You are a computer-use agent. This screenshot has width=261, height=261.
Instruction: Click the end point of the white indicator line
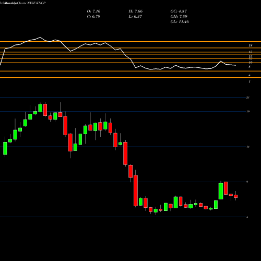[x=236, y=65]
